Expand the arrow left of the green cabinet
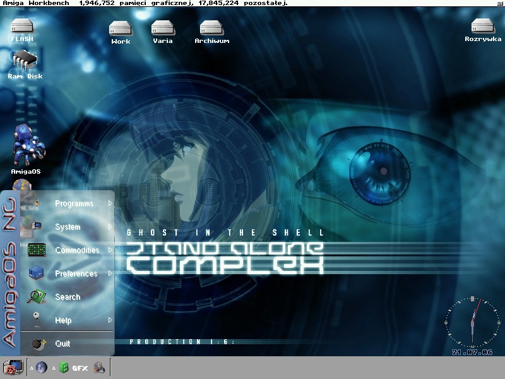The height and width of the screenshot is (379, 505). 54,368
